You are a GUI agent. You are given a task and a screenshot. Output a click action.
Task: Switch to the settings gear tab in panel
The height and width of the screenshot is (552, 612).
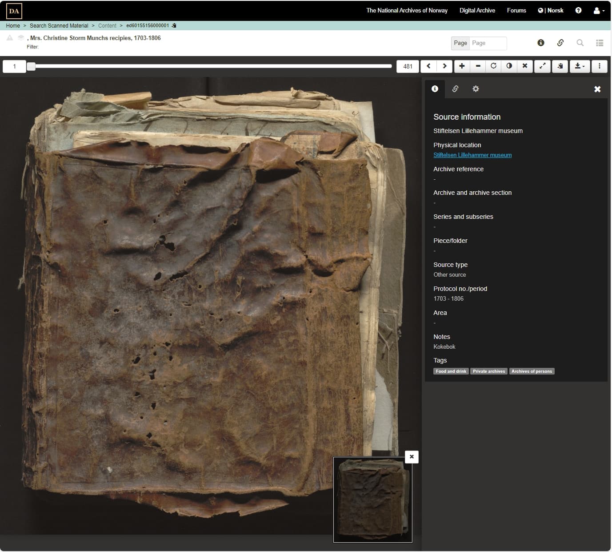click(476, 89)
